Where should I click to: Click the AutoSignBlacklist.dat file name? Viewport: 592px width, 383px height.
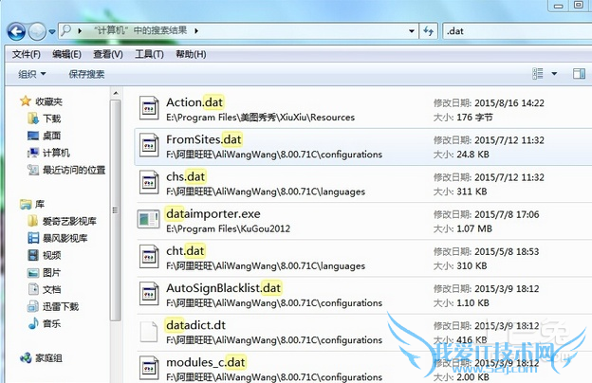224,288
